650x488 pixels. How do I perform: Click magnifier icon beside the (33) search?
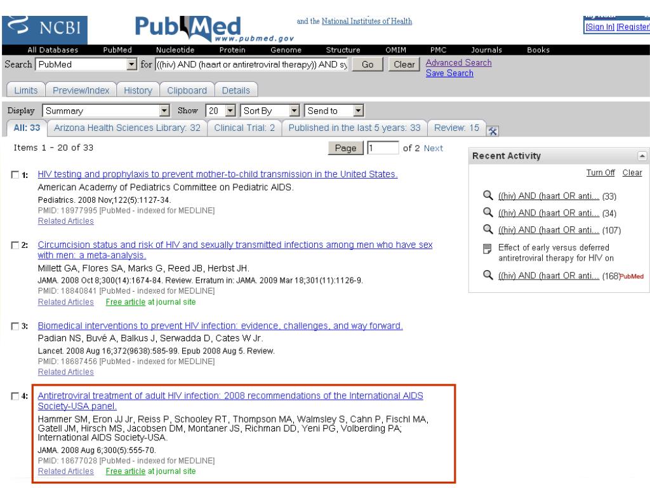pos(488,196)
